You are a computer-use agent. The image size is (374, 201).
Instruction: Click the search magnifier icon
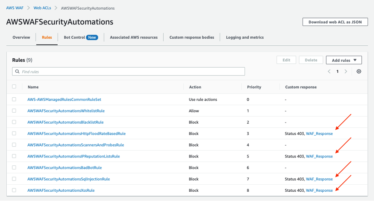click(x=17, y=71)
